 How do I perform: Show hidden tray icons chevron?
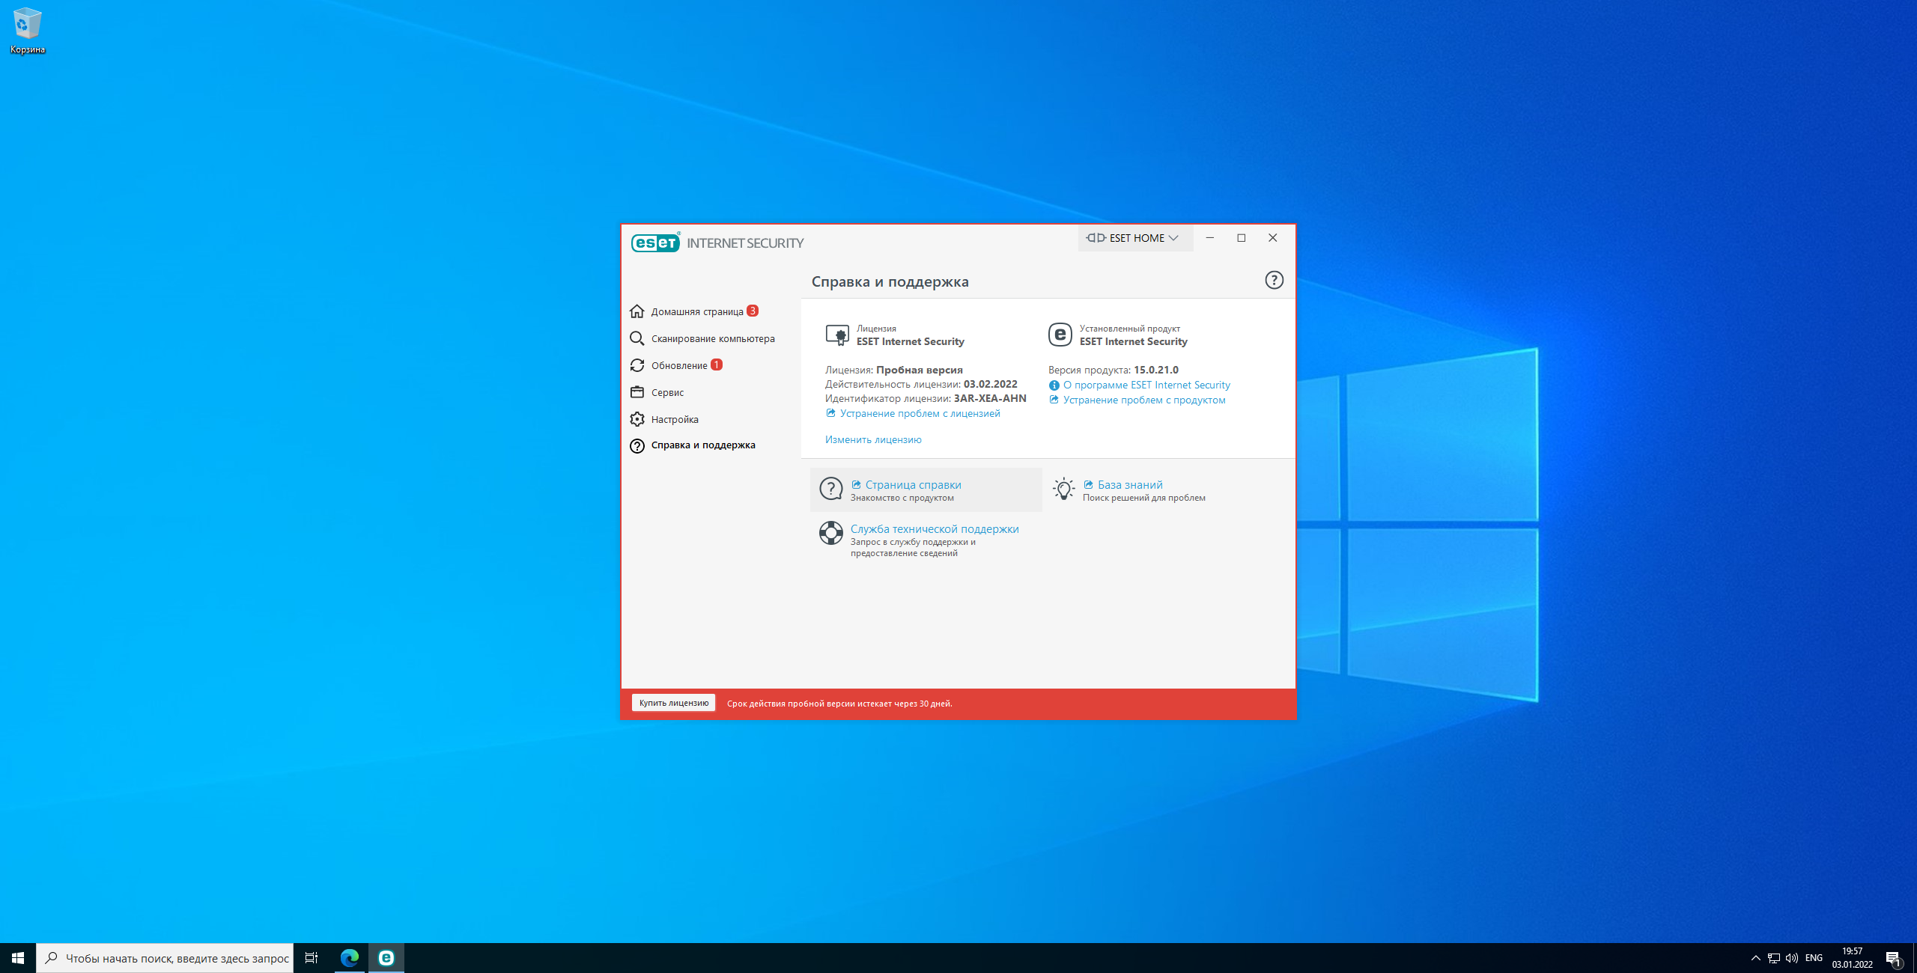click(x=1755, y=958)
